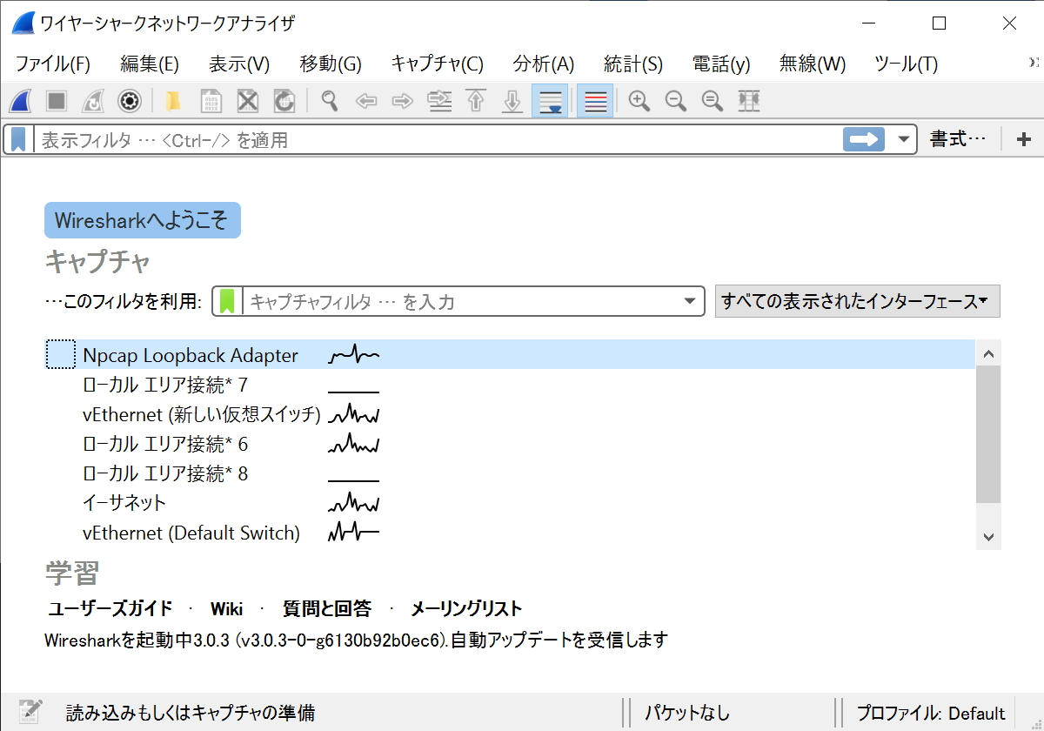Image resolution: width=1044 pixels, height=731 pixels.
Task: Click the 質問と回答 link
Action: tap(325, 608)
